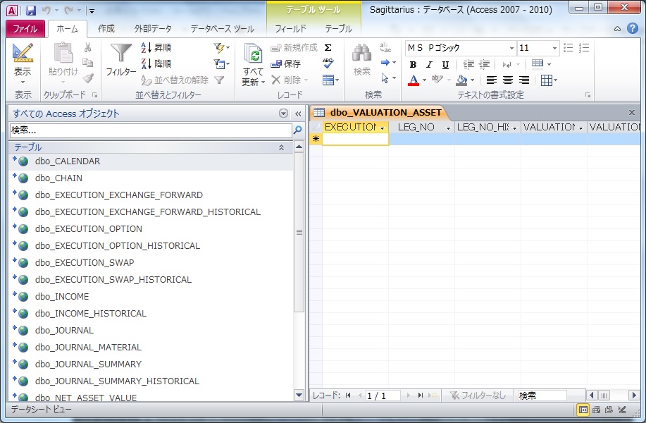The image size is (646, 423).
Task: Switch to the 外部データ tab
Action: [x=153, y=29]
